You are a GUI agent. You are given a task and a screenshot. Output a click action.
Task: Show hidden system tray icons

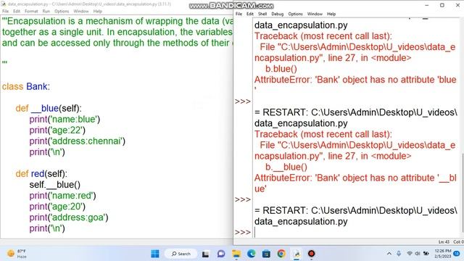[x=389, y=254]
